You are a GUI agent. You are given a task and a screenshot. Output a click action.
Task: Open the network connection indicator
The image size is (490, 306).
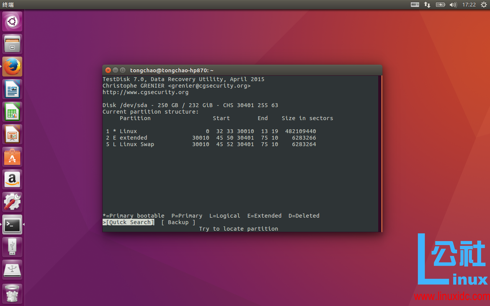(427, 5)
